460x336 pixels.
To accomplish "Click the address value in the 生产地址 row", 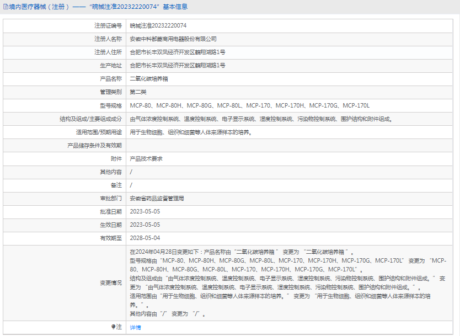I will tap(178, 66).
